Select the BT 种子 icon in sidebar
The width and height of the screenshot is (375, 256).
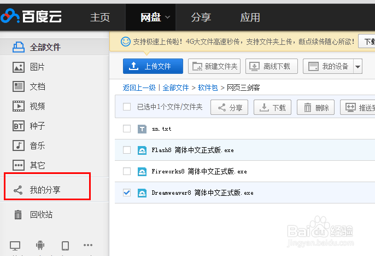[19, 126]
